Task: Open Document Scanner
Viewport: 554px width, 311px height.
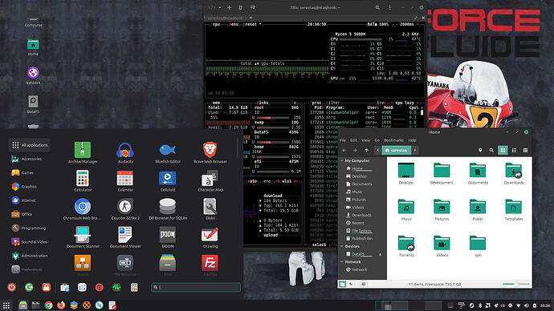Action: click(83, 237)
